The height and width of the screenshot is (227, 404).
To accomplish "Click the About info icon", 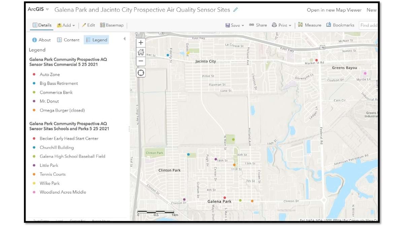I will (x=34, y=40).
